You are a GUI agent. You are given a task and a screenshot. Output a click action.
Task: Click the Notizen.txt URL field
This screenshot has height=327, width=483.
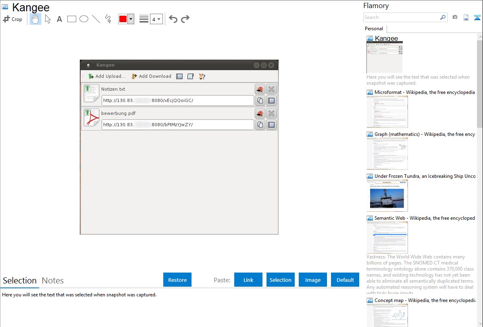178,100
